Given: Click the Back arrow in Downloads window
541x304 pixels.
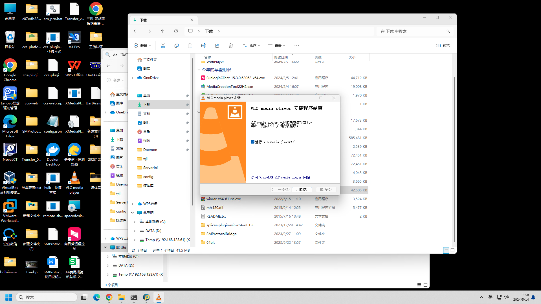Looking at the screenshot, I should tap(135, 31).
